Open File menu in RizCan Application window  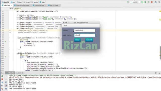[65, 26]
